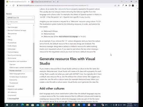Viewport: 143px width, 107px height.
Task: Click the Welcome.fr-CA.resx bullet item
Action: [51, 31]
